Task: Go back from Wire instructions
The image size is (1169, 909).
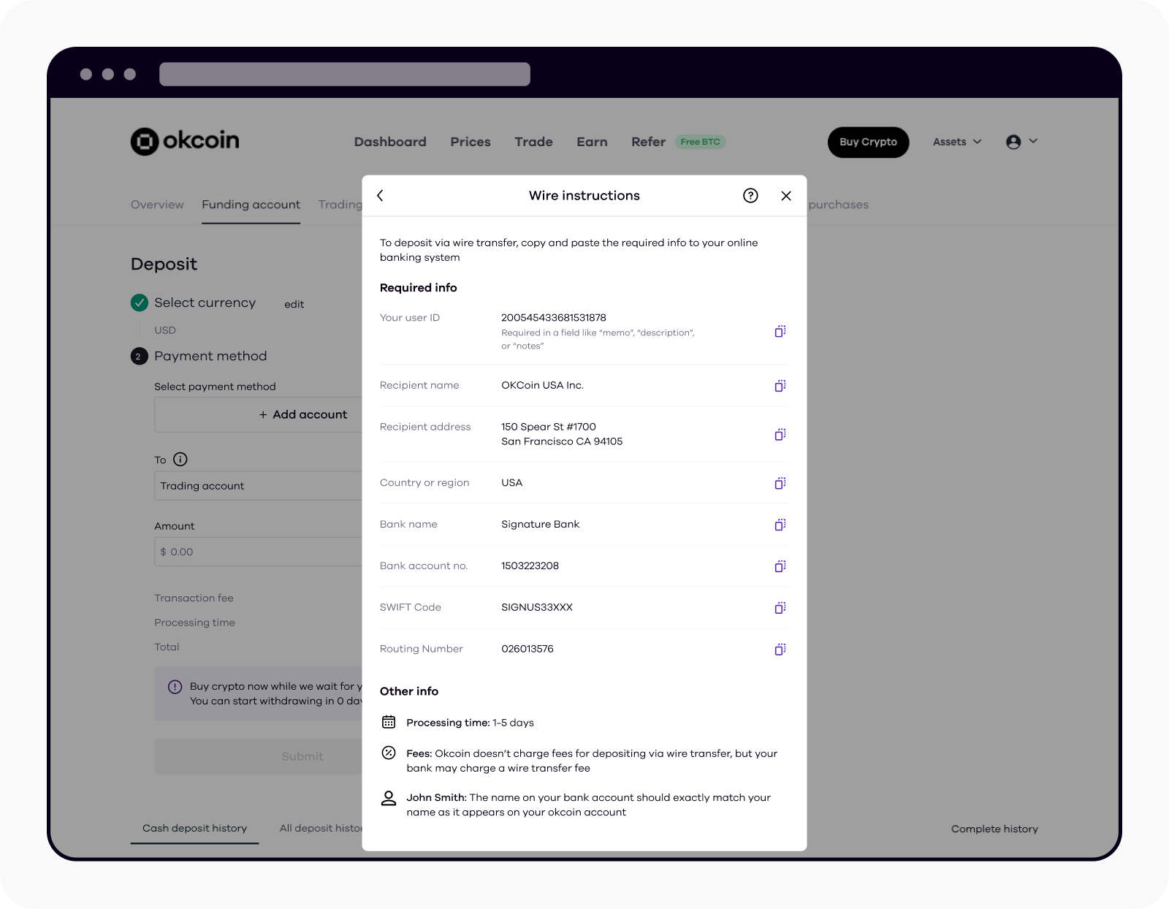Action: [x=380, y=195]
